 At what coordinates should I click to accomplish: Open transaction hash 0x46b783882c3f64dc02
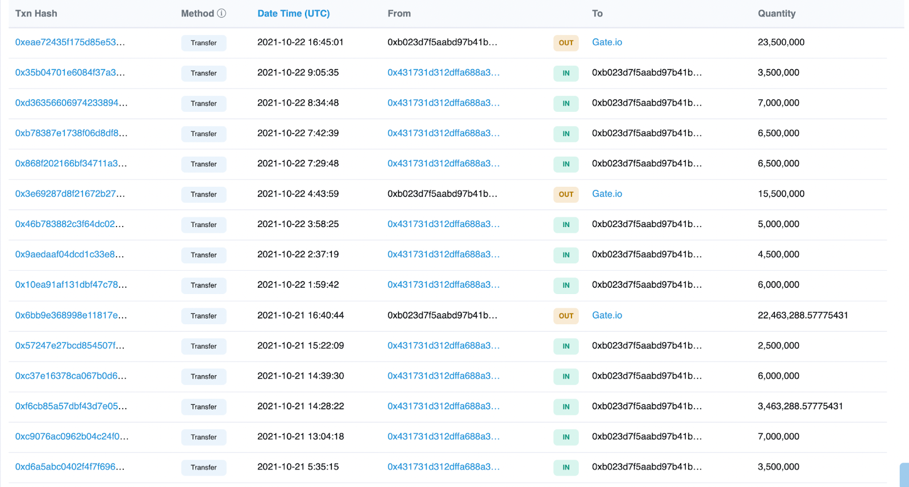[x=69, y=224]
